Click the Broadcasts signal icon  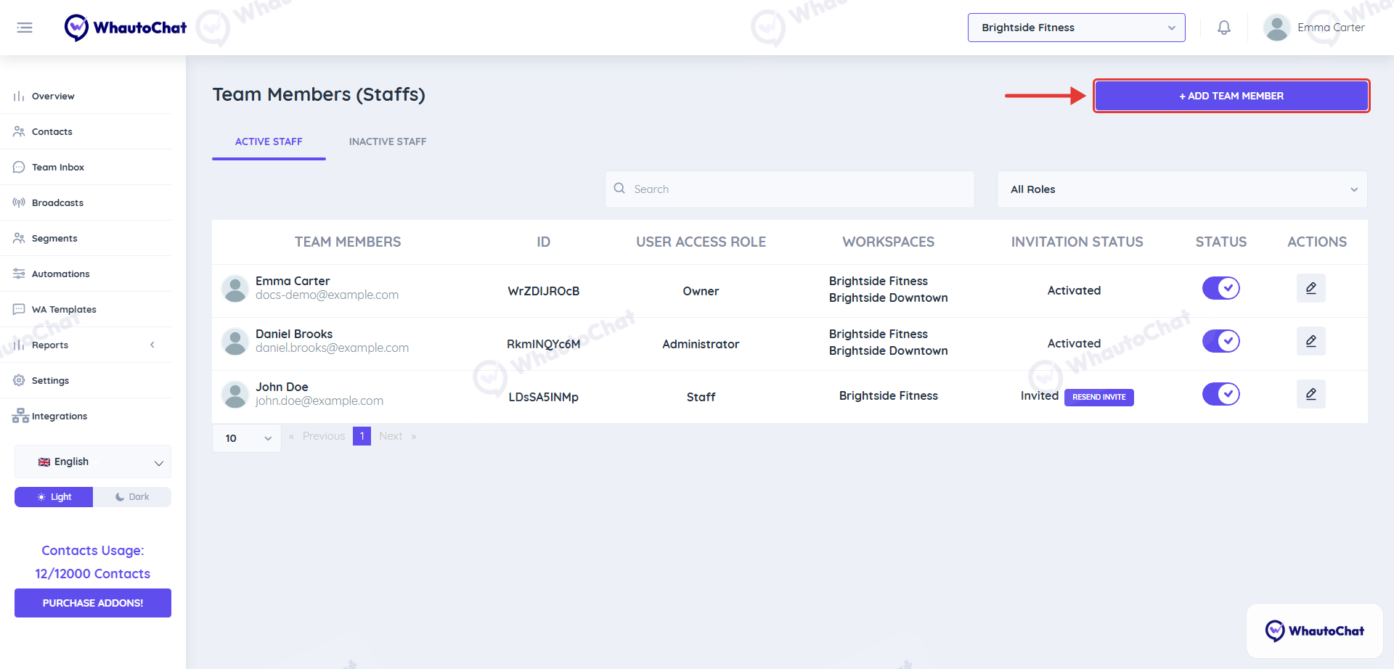19,202
